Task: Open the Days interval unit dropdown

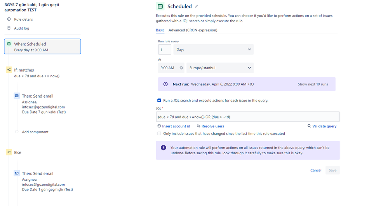Action: (213, 49)
